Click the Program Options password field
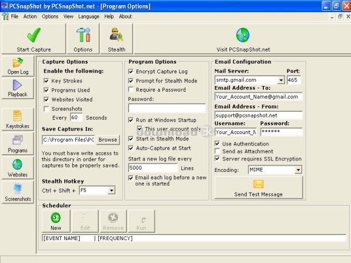Viewport: 351px width, 263px height. click(x=167, y=108)
